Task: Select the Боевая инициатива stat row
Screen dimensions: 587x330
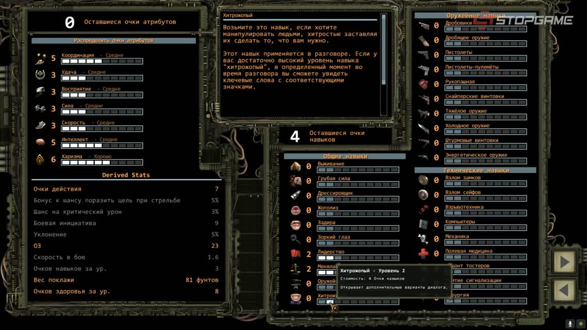Action: coord(126,223)
